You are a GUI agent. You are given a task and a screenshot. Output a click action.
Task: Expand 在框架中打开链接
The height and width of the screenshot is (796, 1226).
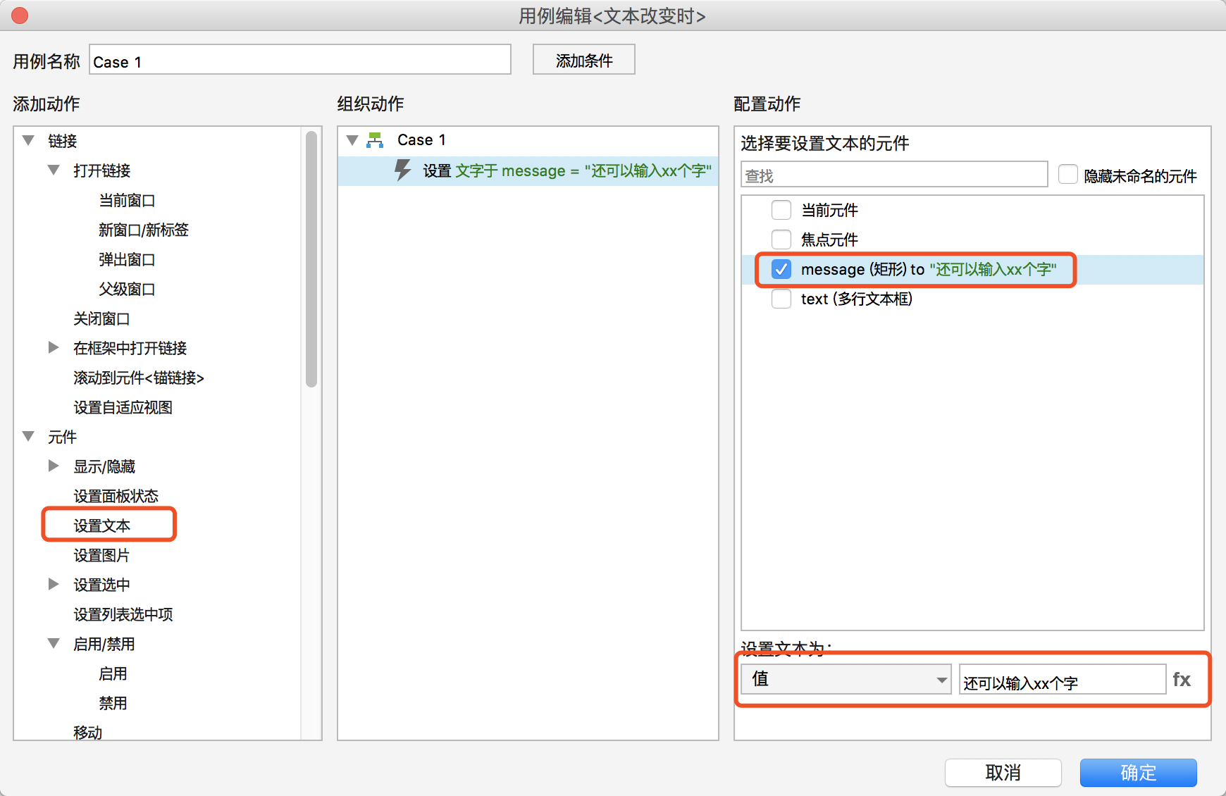pos(54,347)
